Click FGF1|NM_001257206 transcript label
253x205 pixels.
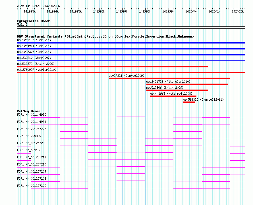point(32,143)
